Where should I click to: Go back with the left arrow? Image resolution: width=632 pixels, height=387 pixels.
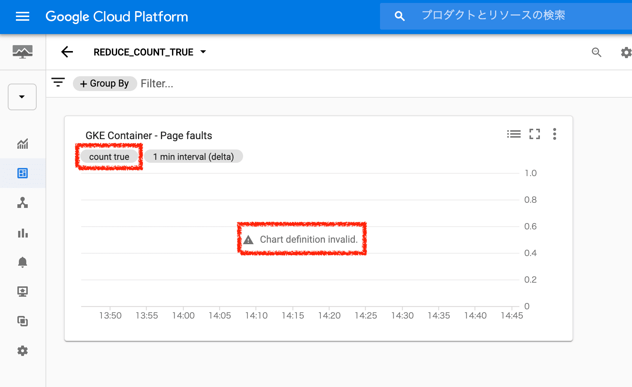(x=67, y=52)
